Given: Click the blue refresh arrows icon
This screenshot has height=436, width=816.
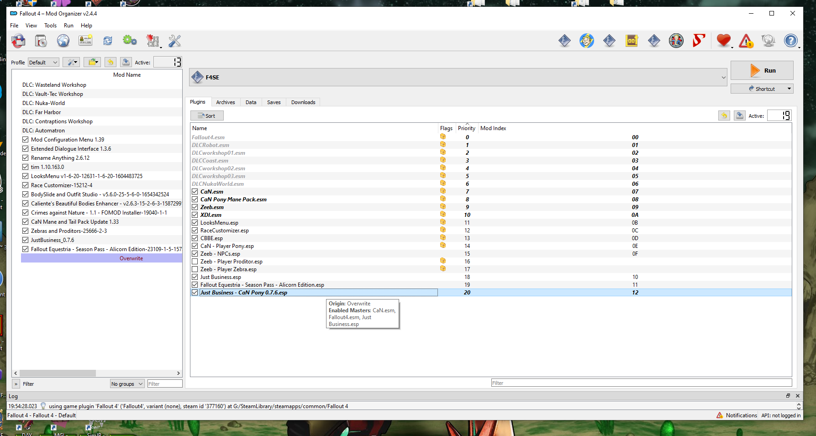Looking at the screenshot, I should click(108, 41).
